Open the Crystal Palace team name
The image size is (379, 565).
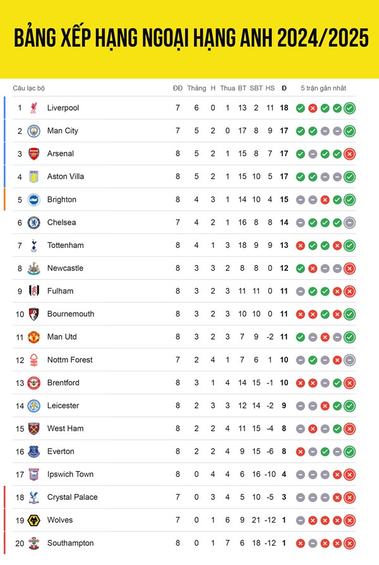[72, 497]
